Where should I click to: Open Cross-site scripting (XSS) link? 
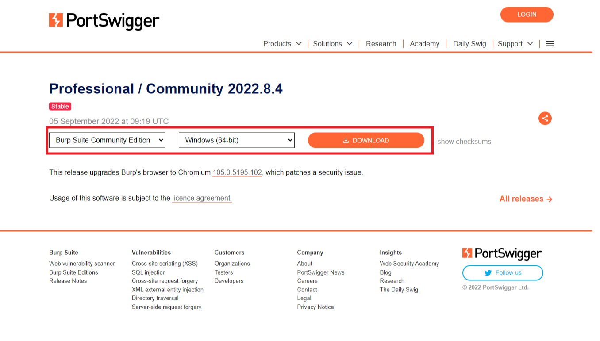click(165, 264)
